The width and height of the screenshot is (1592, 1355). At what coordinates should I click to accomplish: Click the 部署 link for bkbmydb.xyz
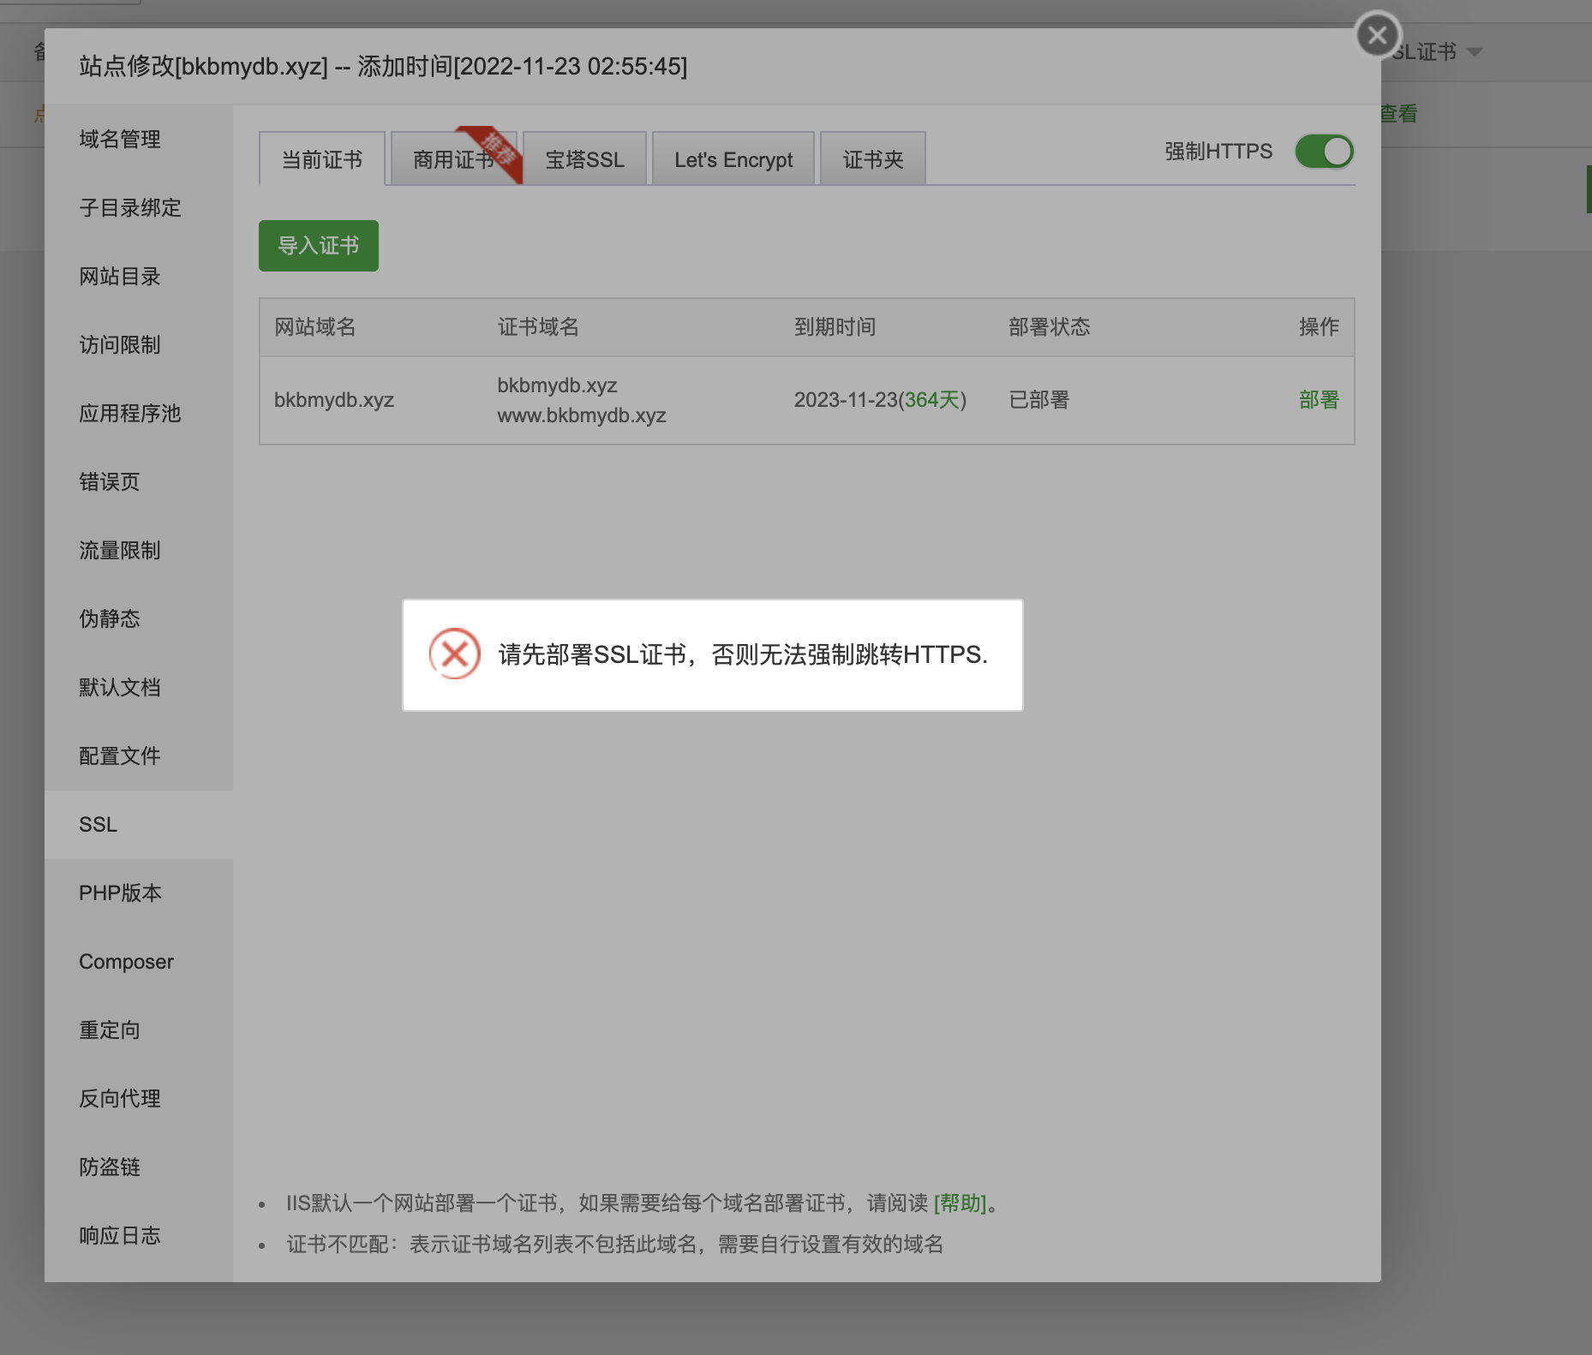point(1319,400)
